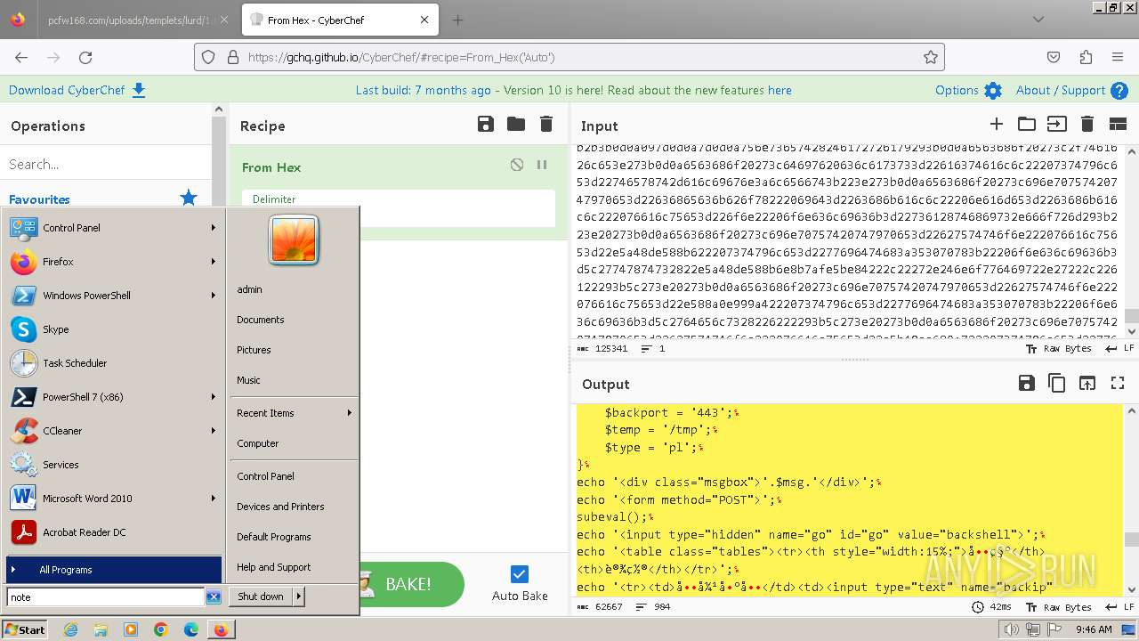Image resolution: width=1139 pixels, height=641 pixels.
Task: Open a new browser tab
Action: point(457,20)
